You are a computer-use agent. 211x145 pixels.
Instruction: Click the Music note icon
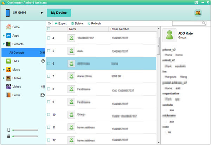[x=8, y=70]
